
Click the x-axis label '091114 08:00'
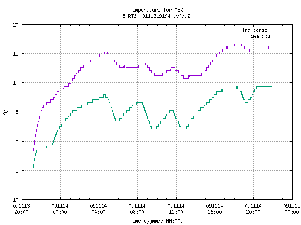click(137, 209)
